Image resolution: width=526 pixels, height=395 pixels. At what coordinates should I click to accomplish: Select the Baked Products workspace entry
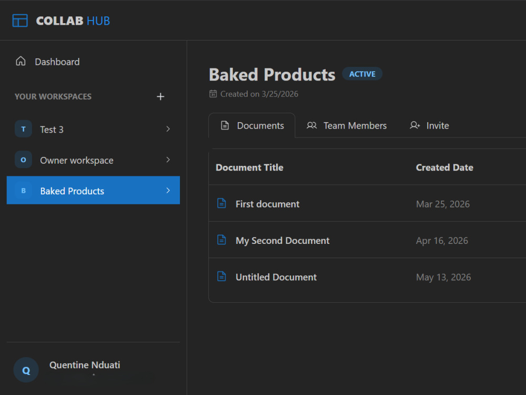(x=93, y=191)
